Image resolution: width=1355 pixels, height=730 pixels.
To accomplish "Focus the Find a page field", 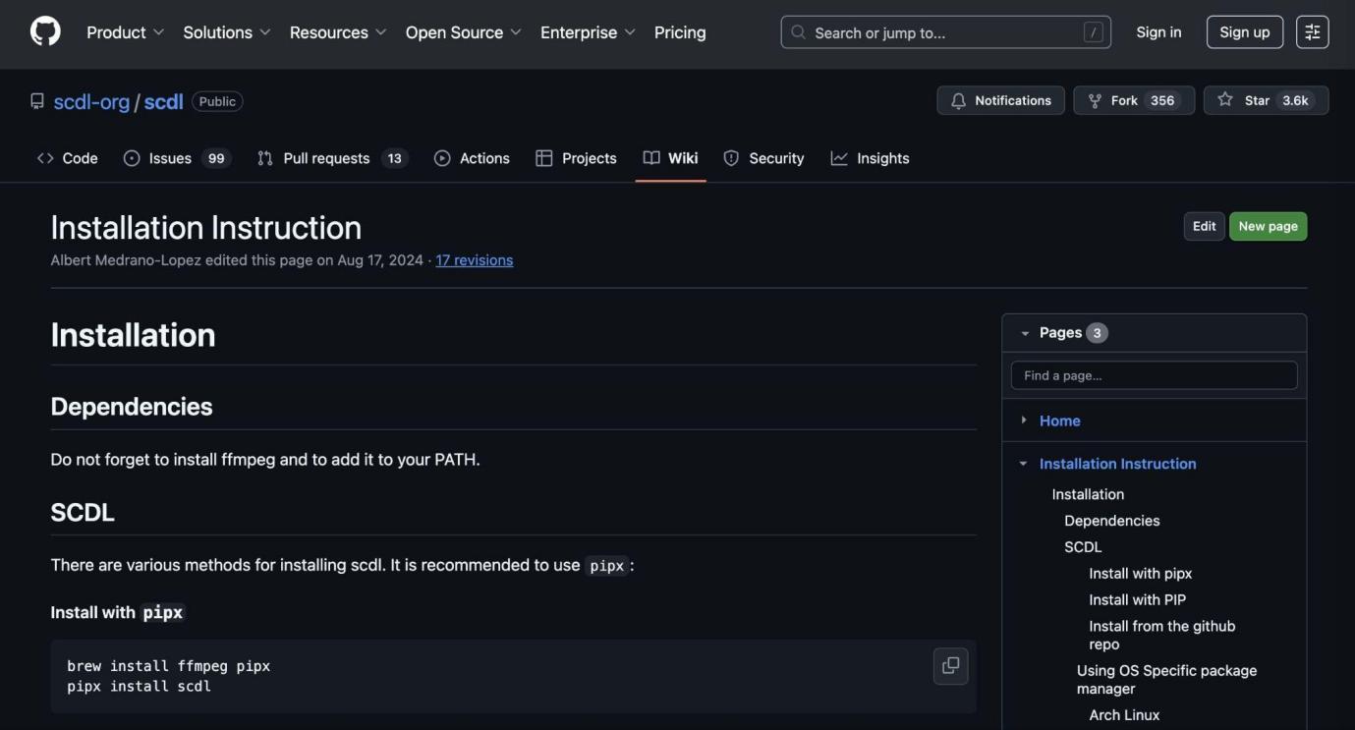I will click(1154, 375).
